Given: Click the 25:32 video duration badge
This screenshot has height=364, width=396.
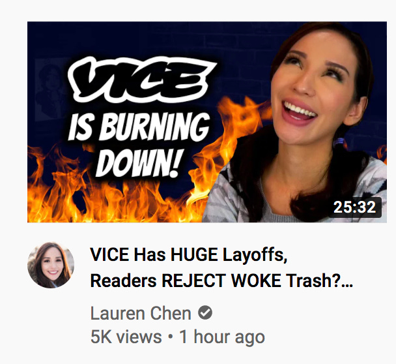Looking at the screenshot, I should click(x=354, y=207).
